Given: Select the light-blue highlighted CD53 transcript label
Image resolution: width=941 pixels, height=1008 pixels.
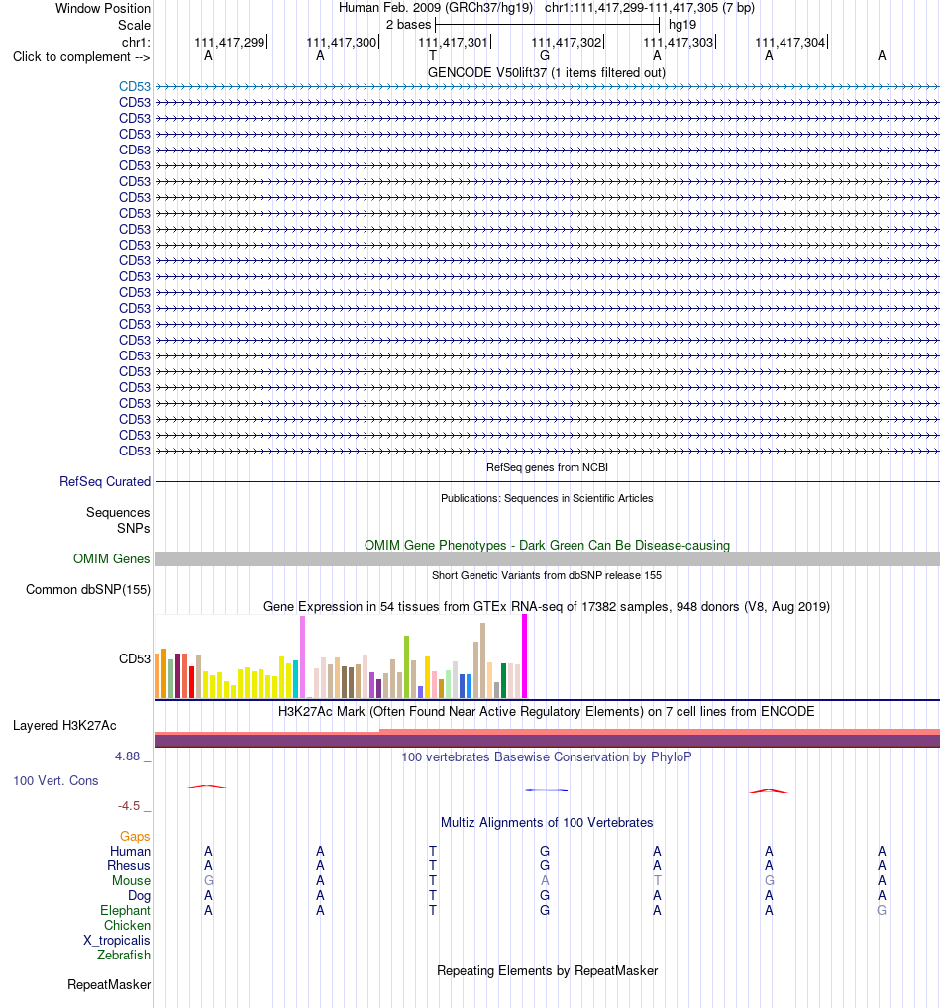Looking at the screenshot, I should 135,86.
